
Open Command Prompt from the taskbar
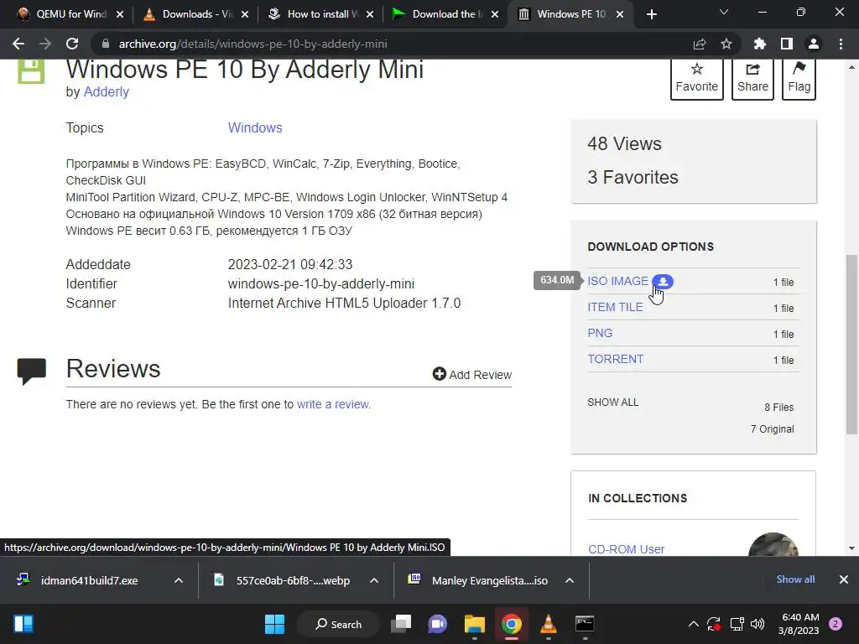tap(585, 624)
